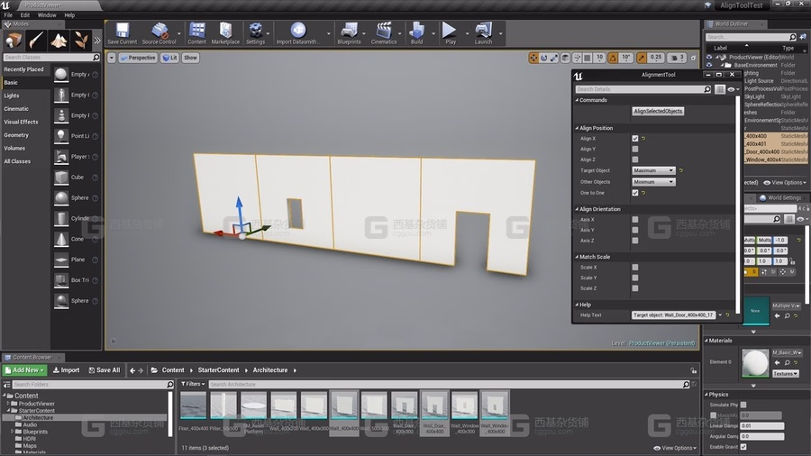Open the Filters dropdown in Content Browser
Viewport: 811px width, 456px height.
[193, 384]
